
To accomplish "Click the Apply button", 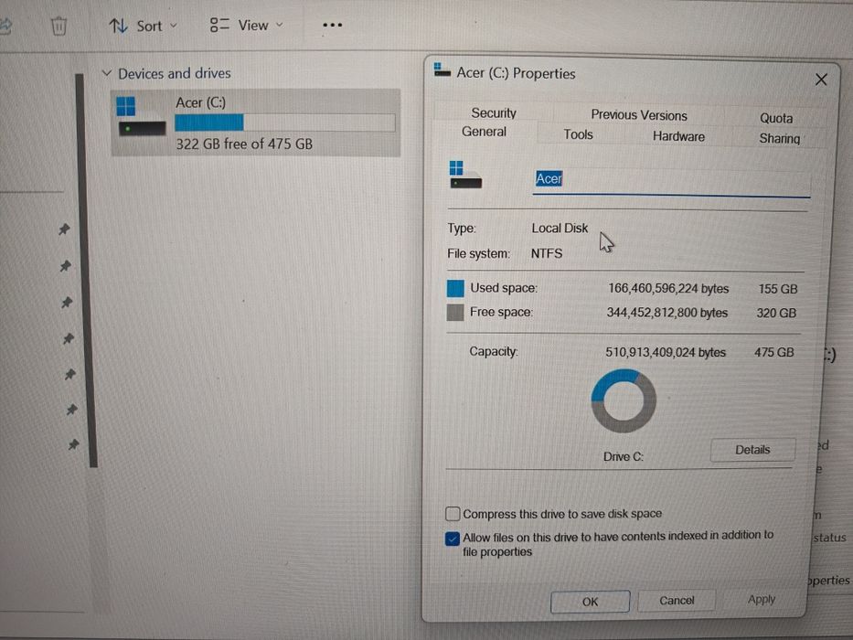I will tap(761, 599).
